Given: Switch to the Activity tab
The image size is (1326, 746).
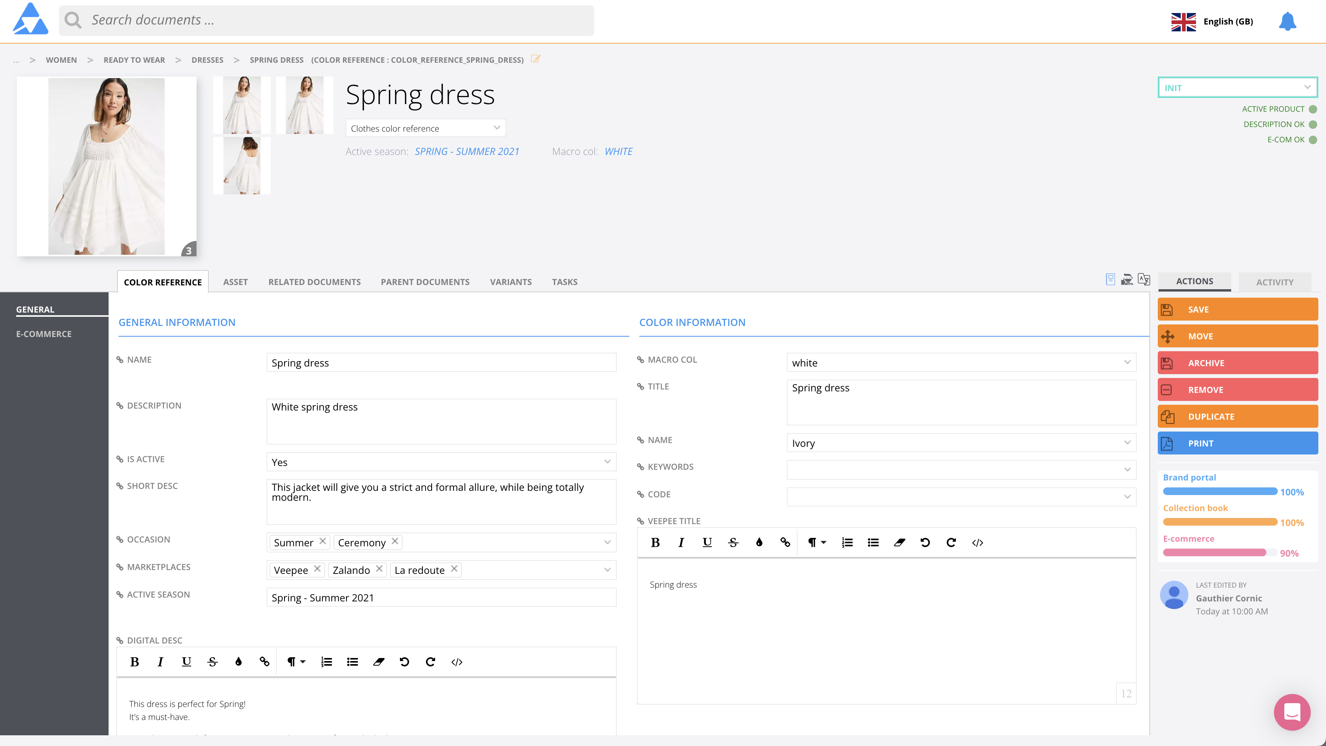Looking at the screenshot, I should click(1274, 282).
